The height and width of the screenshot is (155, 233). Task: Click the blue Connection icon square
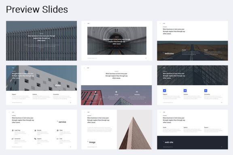[205, 90]
